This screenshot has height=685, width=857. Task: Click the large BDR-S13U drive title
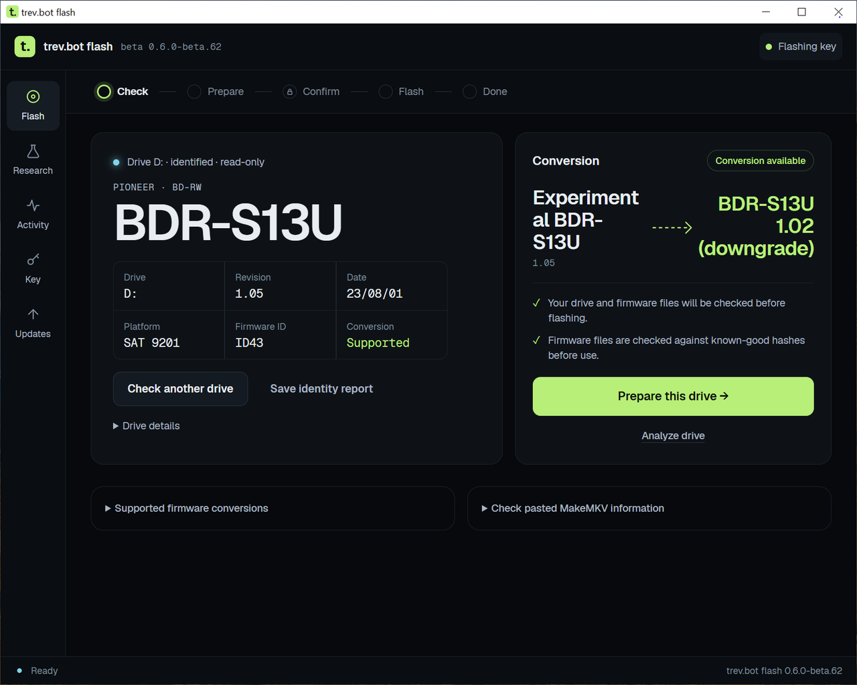point(228,223)
